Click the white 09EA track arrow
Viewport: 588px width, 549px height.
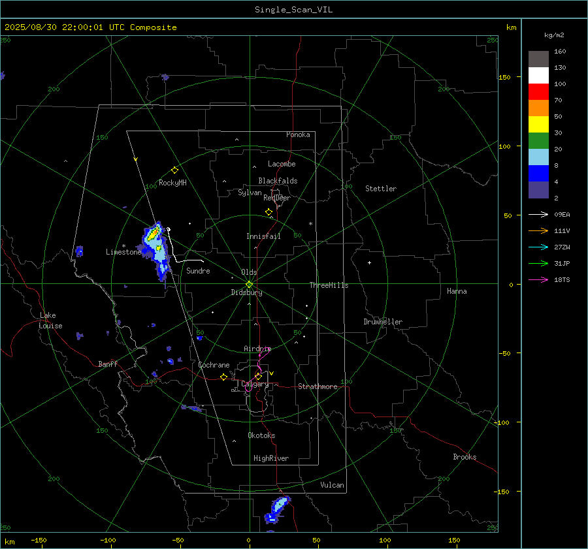[538, 214]
